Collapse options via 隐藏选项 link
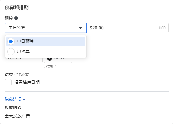 pos(13,99)
